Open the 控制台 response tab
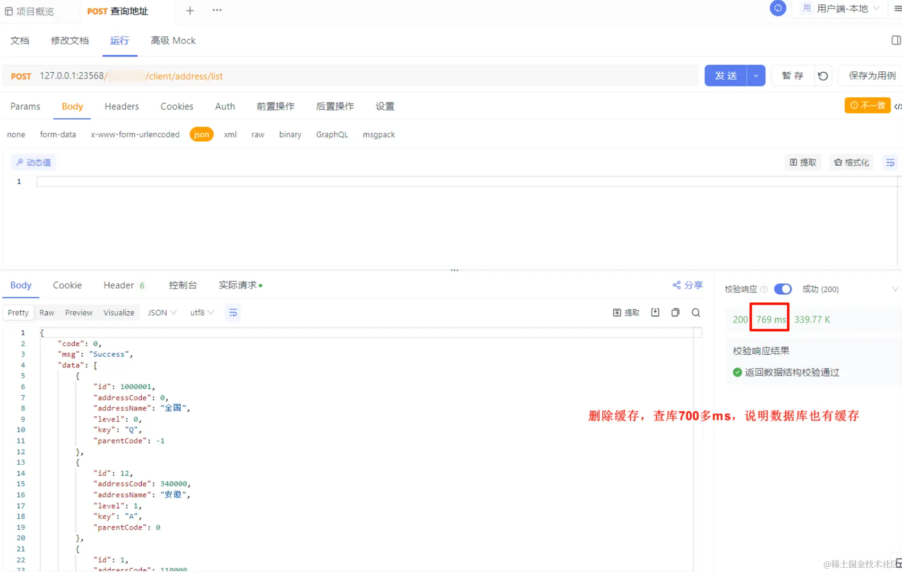The height and width of the screenshot is (572, 902). 183,285
